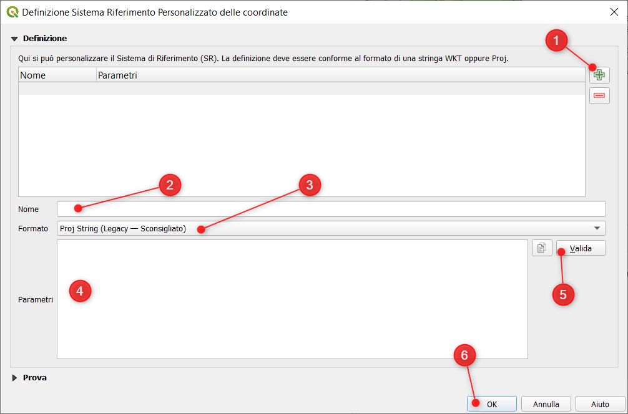
Task: Confirm the dialog with OK
Action: (x=491, y=404)
